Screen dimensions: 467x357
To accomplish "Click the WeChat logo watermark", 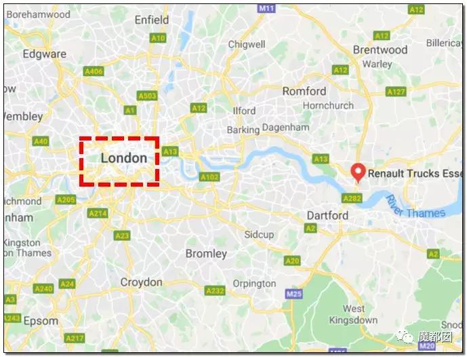I will tap(404, 337).
